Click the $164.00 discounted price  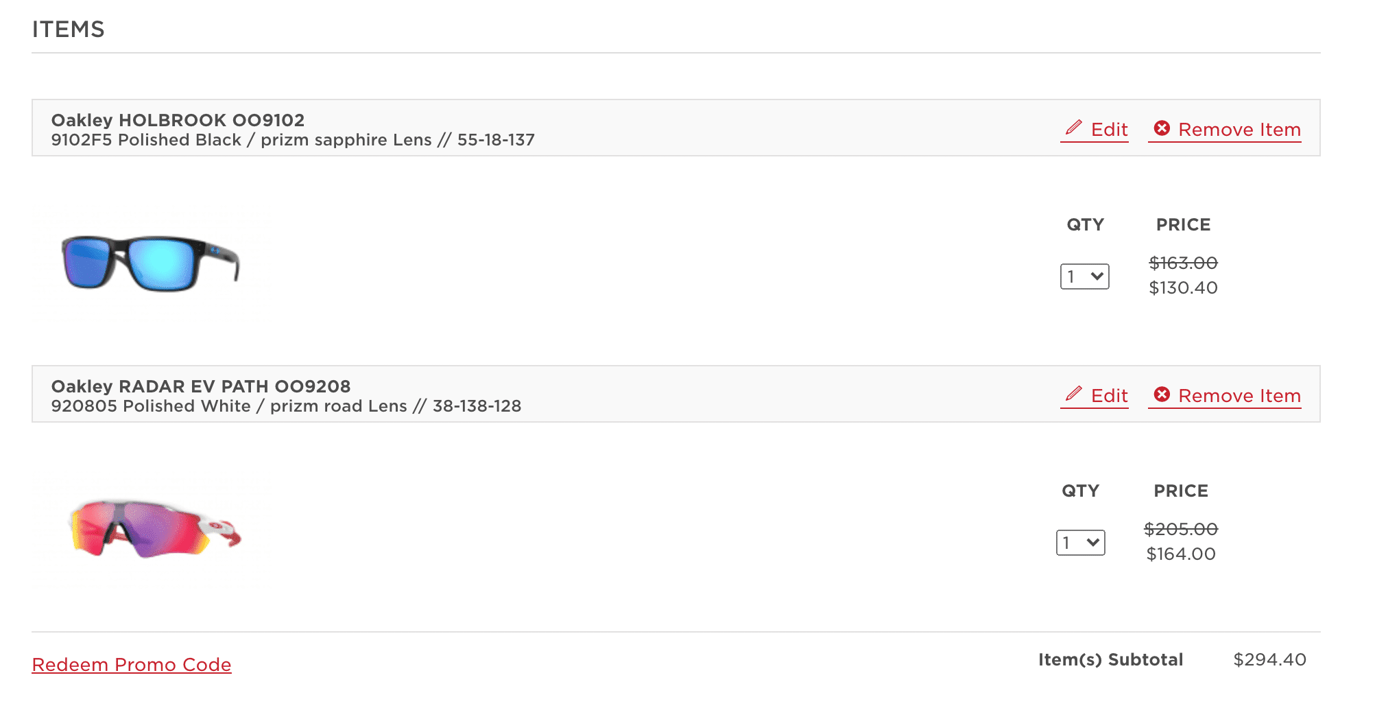pyautogui.click(x=1180, y=554)
